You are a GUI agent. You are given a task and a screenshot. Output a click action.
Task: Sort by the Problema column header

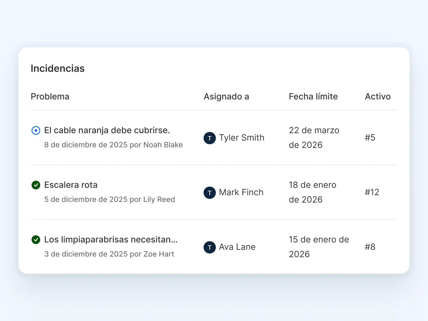(50, 96)
